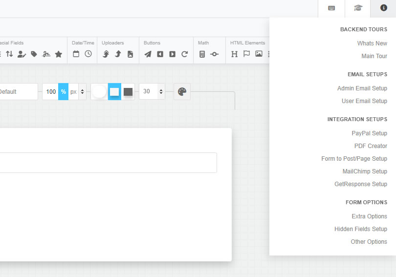Switch width unit to px
Image resolution: width=396 pixels, height=277 pixels.
73,91
